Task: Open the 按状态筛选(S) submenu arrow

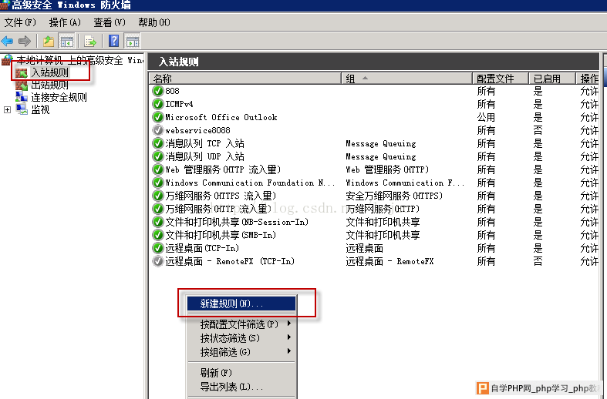Action: click(289, 337)
